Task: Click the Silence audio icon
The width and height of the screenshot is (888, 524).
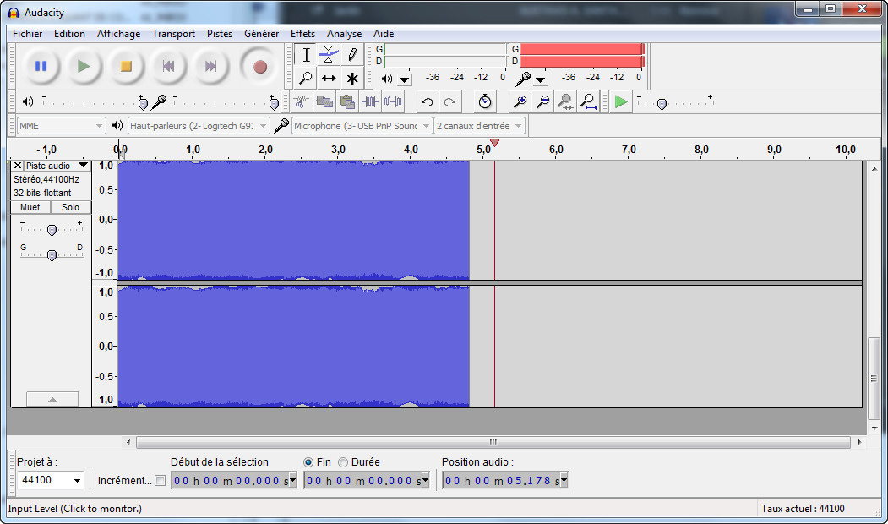Action: click(393, 102)
